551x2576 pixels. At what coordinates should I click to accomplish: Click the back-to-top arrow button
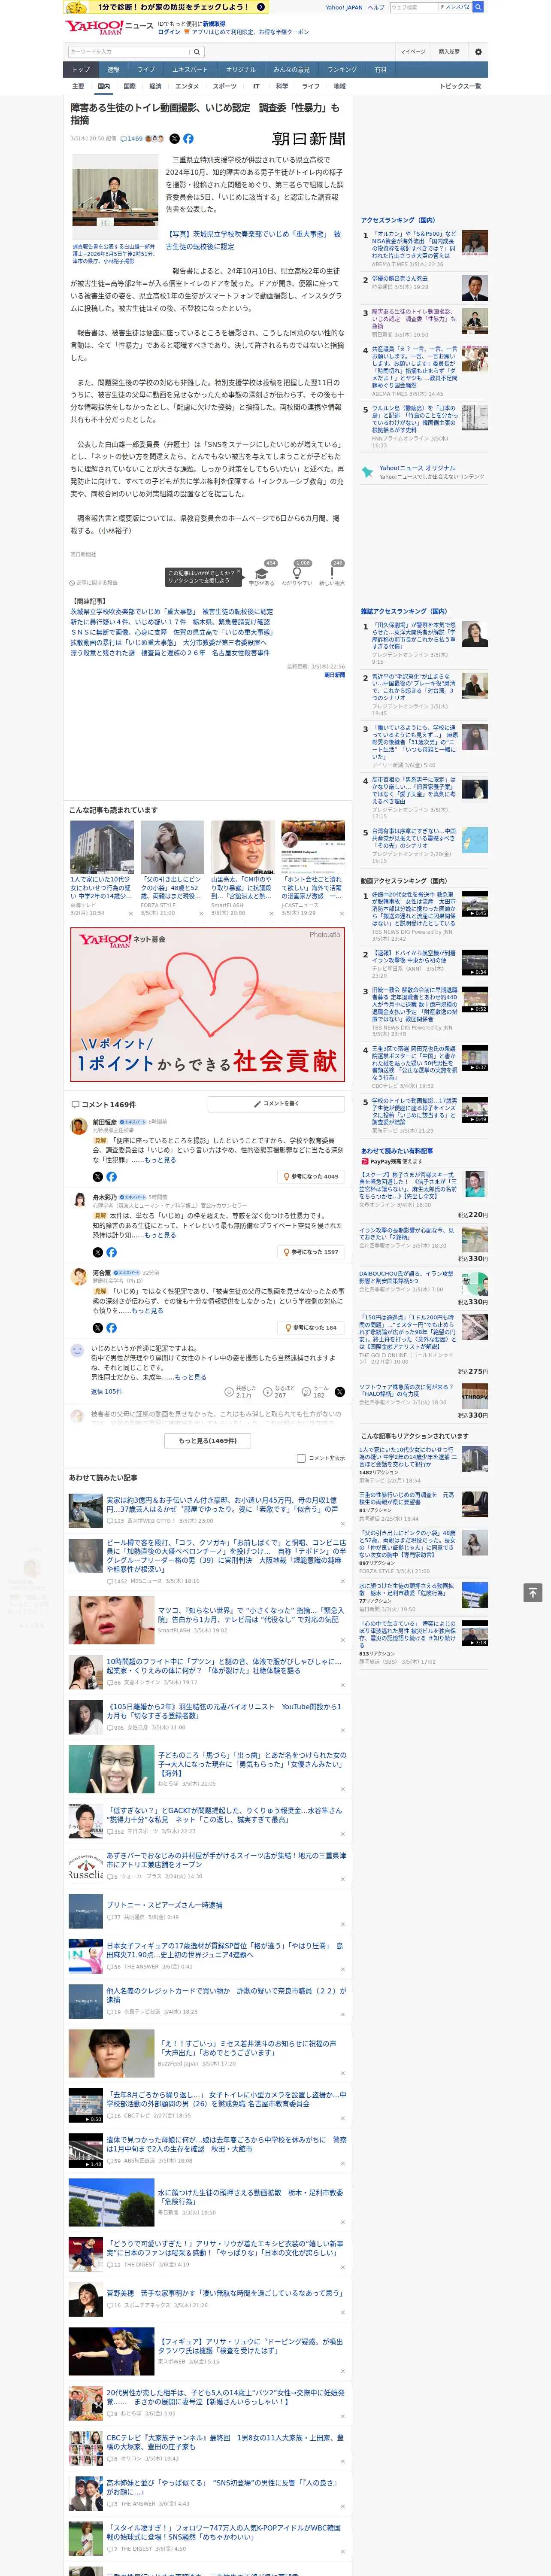(533, 1593)
